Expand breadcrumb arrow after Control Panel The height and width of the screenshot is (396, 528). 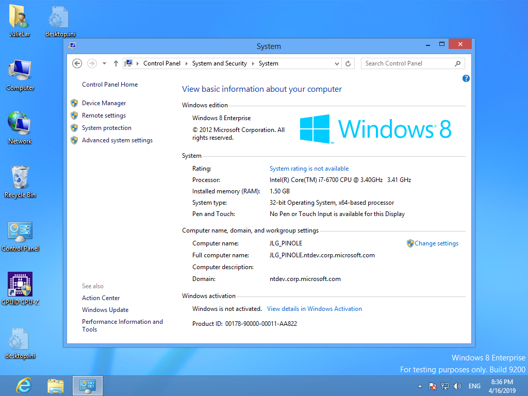pyautogui.click(x=186, y=63)
